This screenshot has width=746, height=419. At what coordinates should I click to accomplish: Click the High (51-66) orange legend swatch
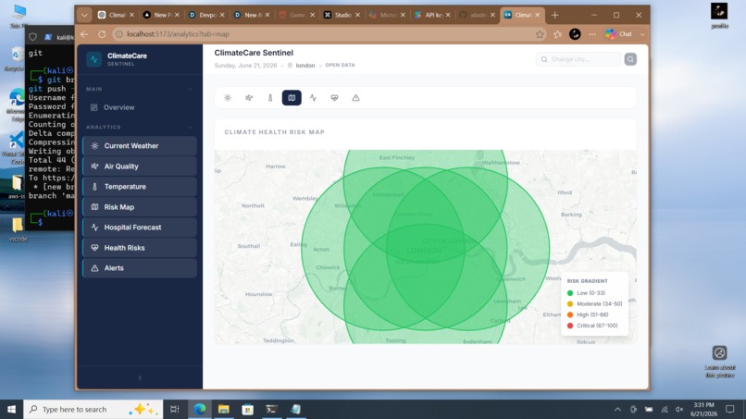click(x=570, y=314)
